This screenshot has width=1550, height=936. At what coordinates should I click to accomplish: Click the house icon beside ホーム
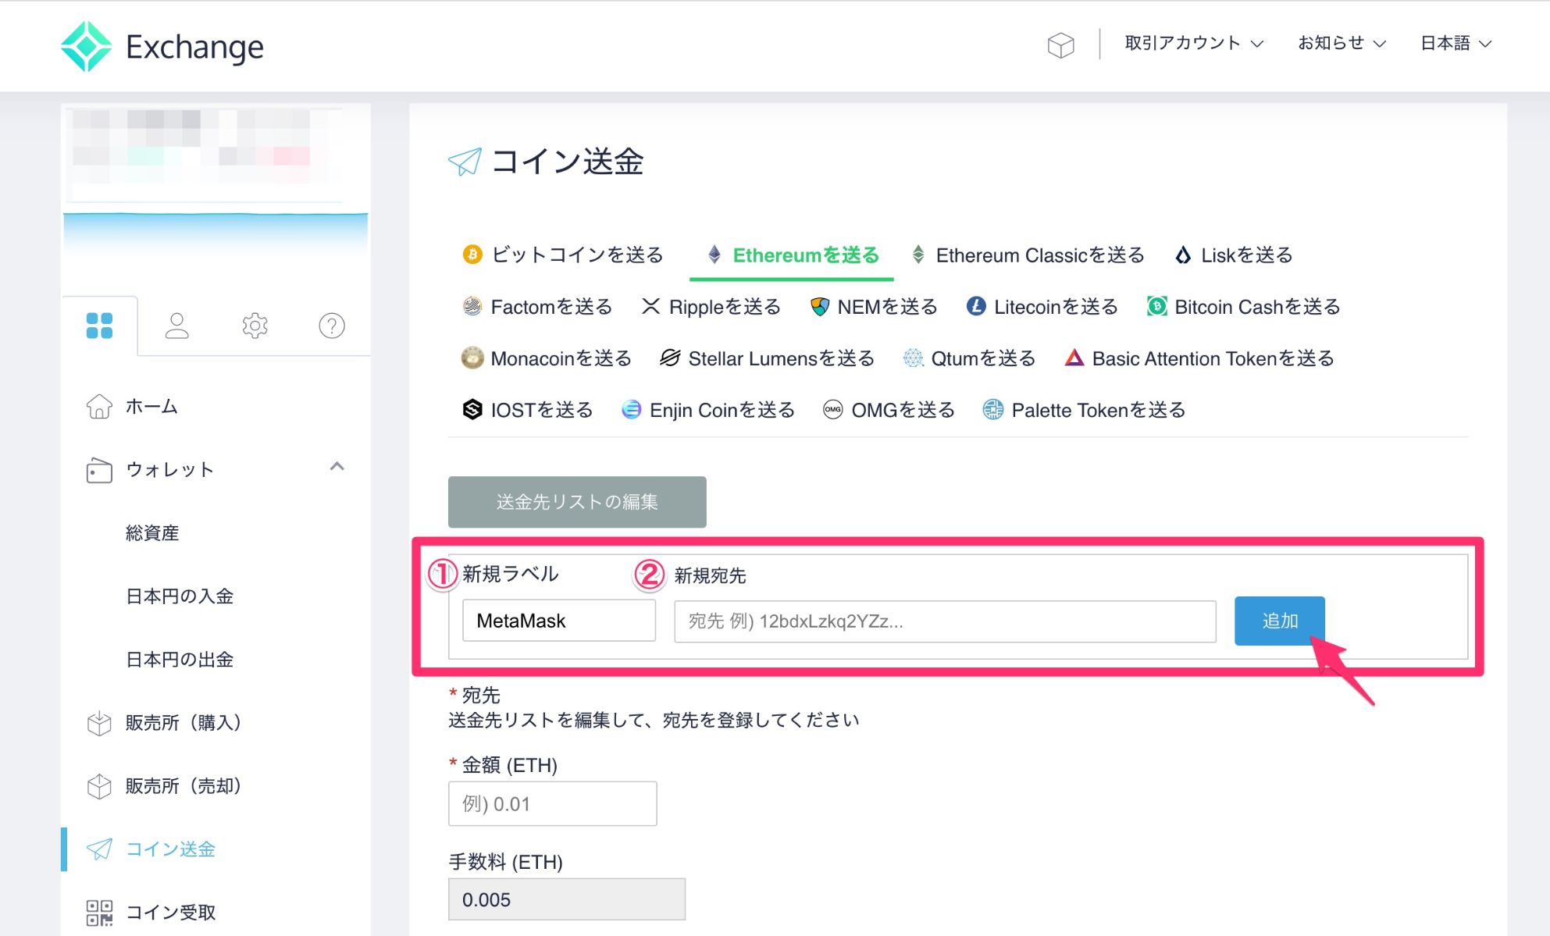(99, 407)
